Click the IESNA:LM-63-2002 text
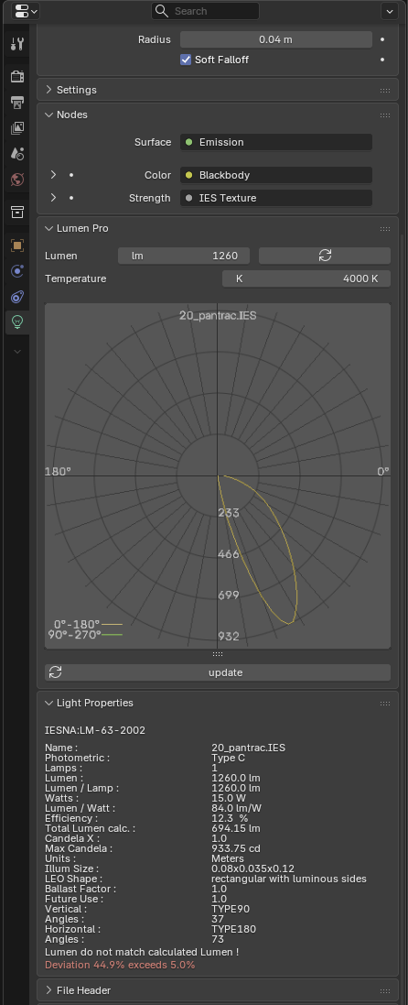 [95, 730]
